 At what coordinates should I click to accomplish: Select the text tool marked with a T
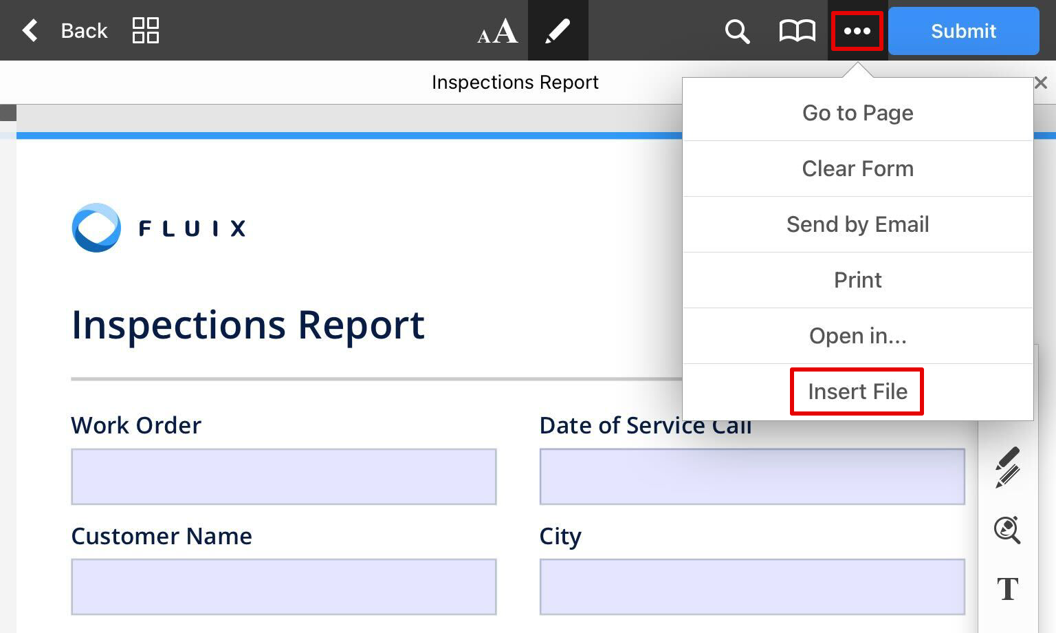click(x=1007, y=590)
